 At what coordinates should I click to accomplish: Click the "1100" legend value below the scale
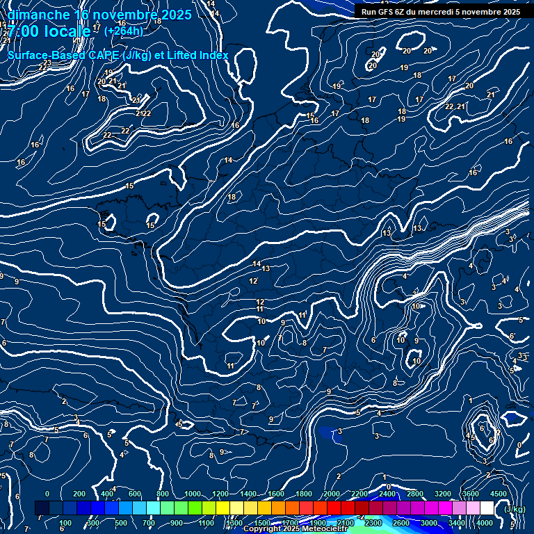coord(207,523)
